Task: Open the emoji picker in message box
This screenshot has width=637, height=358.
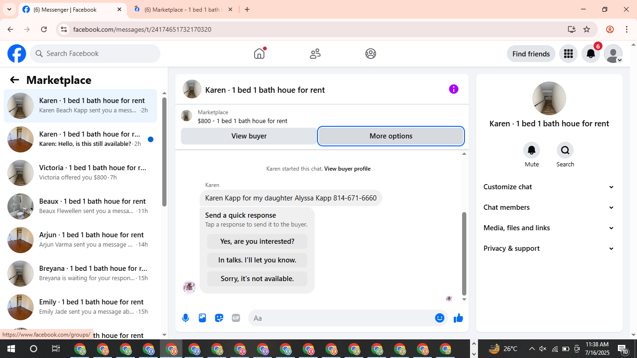Action: 440,318
